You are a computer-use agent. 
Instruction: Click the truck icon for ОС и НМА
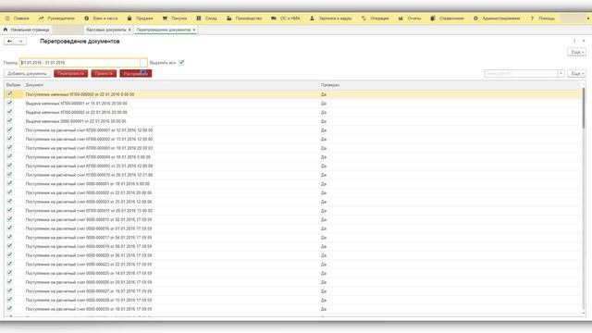(274, 18)
